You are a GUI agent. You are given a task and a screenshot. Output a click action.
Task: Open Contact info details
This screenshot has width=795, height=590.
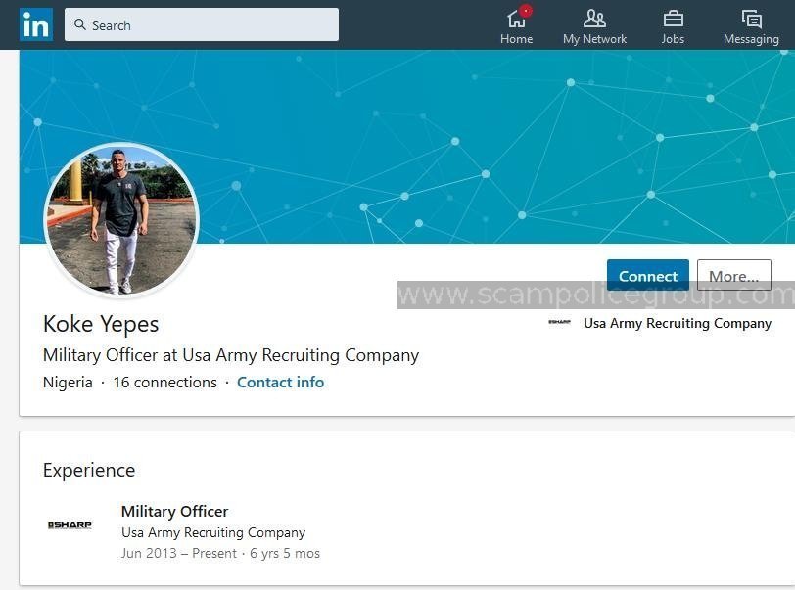(x=280, y=382)
